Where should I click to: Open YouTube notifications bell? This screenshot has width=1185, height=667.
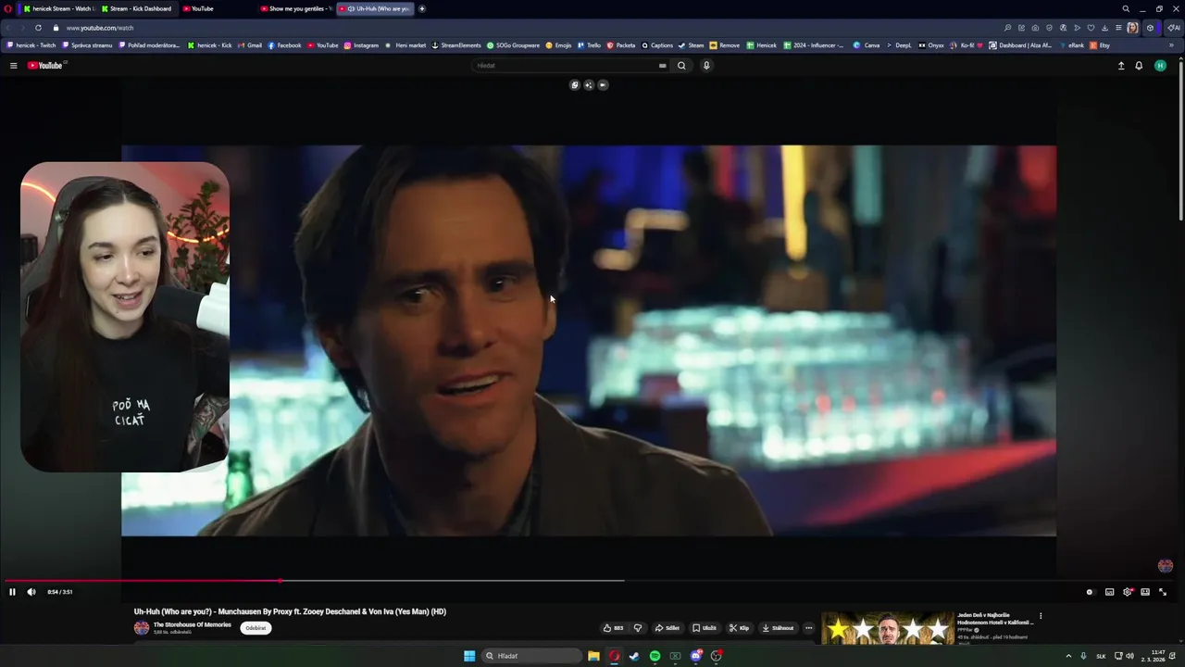pos(1139,66)
